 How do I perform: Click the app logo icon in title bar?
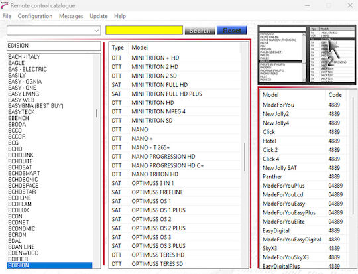pos(5,5)
